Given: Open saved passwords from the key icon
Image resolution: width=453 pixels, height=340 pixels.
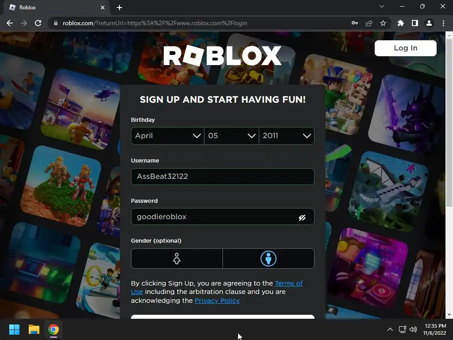Looking at the screenshot, I should (x=355, y=23).
